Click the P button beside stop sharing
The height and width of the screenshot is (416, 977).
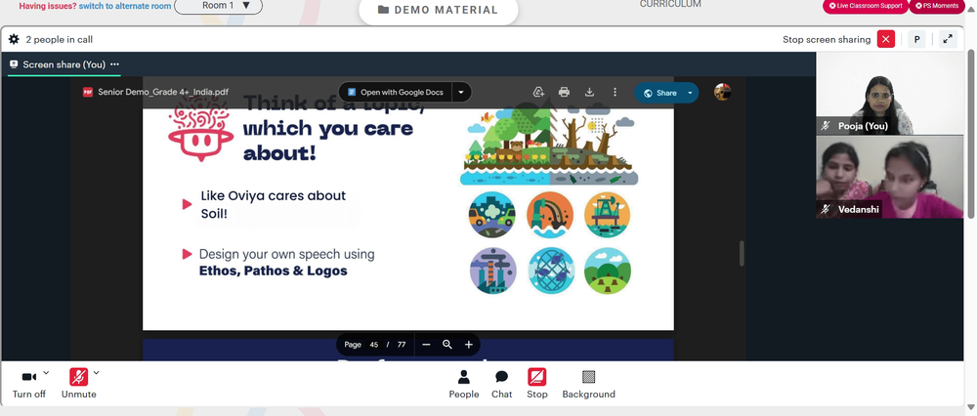pos(916,39)
